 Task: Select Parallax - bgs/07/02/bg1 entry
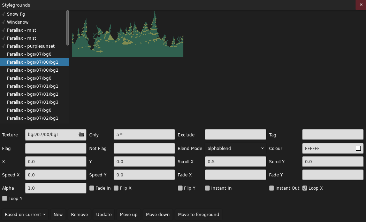[x=35, y=118]
